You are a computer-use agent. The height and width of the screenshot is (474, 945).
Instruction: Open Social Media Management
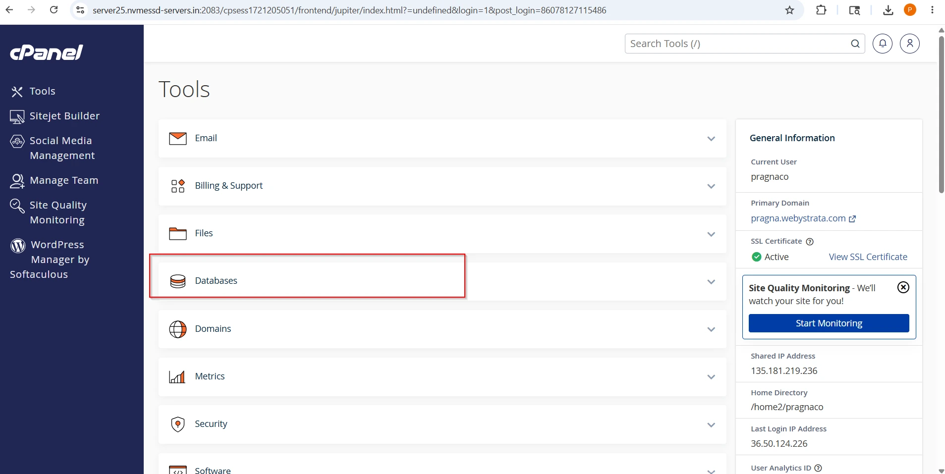coord(62,148)
